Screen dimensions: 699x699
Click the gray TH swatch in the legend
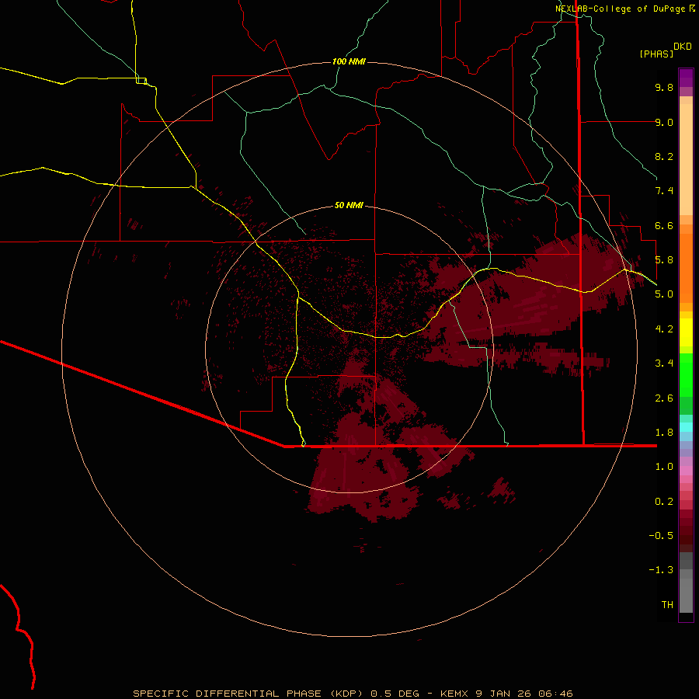(686, 595)
